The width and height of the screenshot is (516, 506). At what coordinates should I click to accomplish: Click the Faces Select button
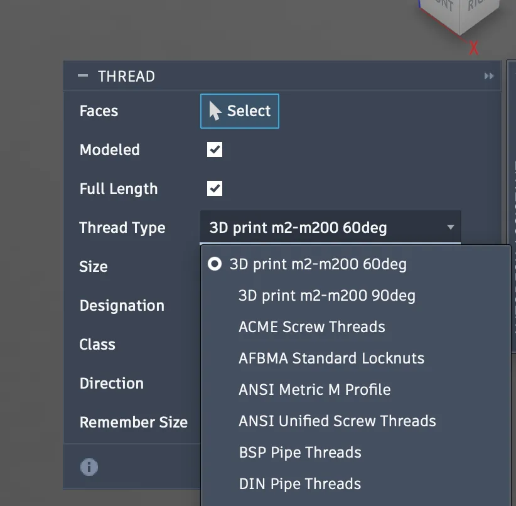[x=240, y=111]
